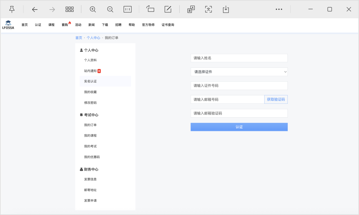Click the translate image icon
The image size is (359, 215).
pyautogui.click(x=191, y=9)
